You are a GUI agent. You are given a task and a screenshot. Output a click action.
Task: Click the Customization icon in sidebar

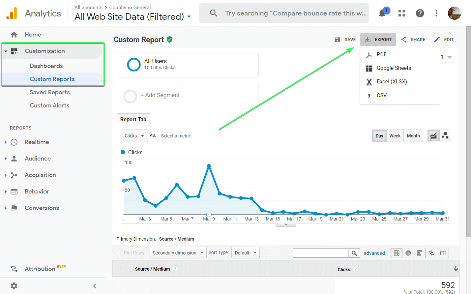[x=14, y=51]
